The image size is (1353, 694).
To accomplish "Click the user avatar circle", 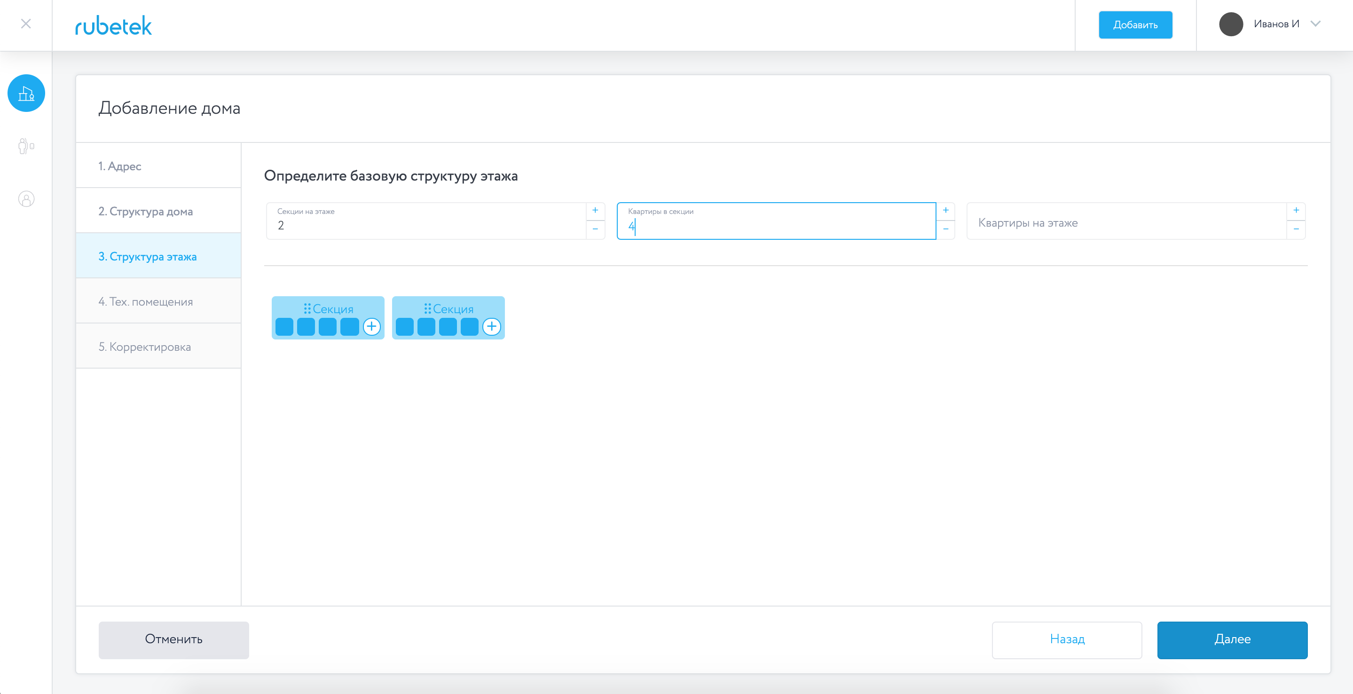I will click(1231, 24).
